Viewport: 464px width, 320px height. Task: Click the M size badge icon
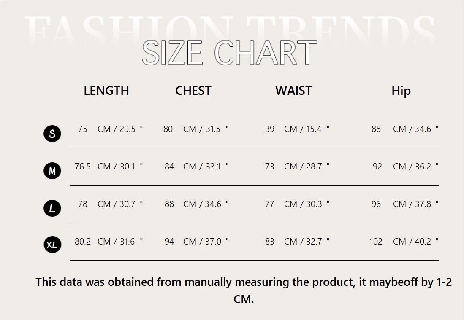pos(52,171)
